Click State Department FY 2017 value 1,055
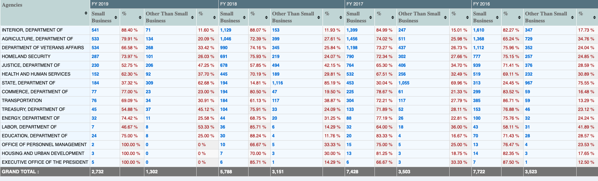The image size is (598, 181). pyautogui.click(x=404, y=83)
